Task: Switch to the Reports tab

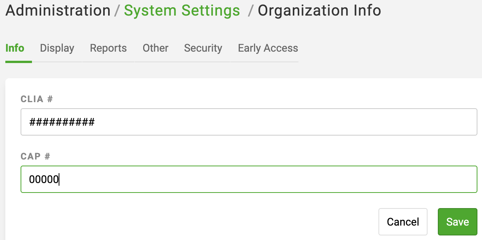Action: click(x=108, y=48)
